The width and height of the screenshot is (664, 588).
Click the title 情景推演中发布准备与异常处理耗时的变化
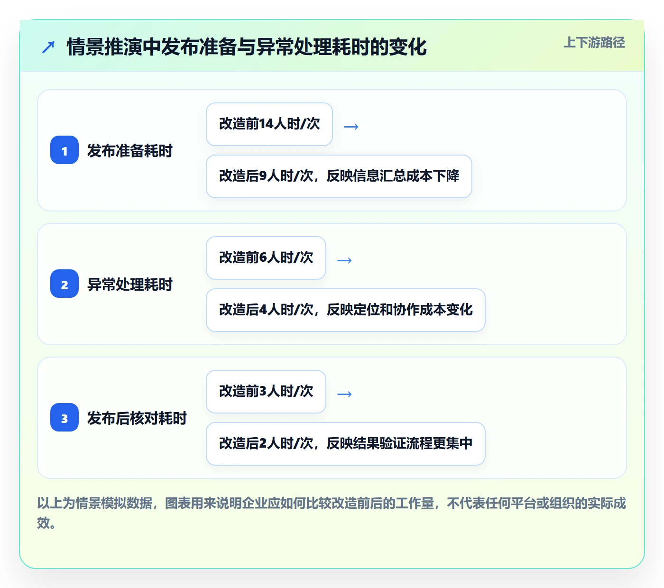tap(247, 47)
